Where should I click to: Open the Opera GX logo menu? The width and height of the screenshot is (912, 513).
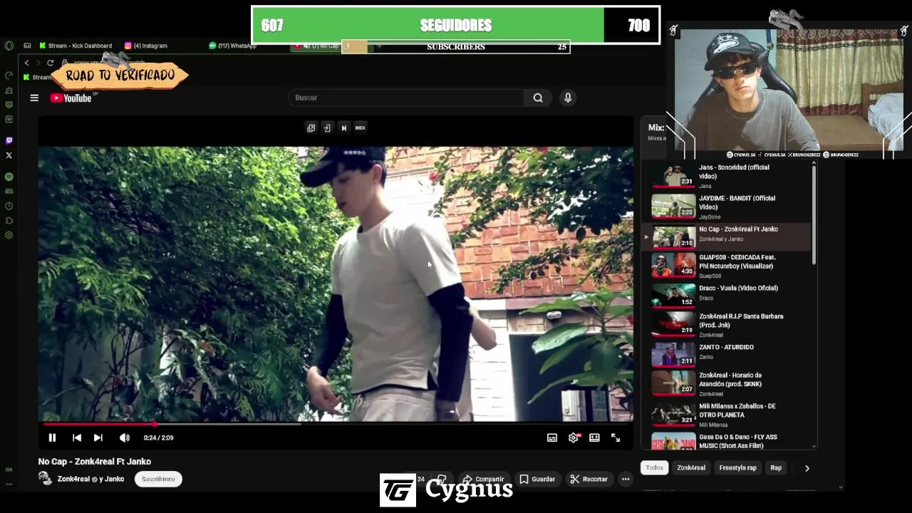(9, 46)
